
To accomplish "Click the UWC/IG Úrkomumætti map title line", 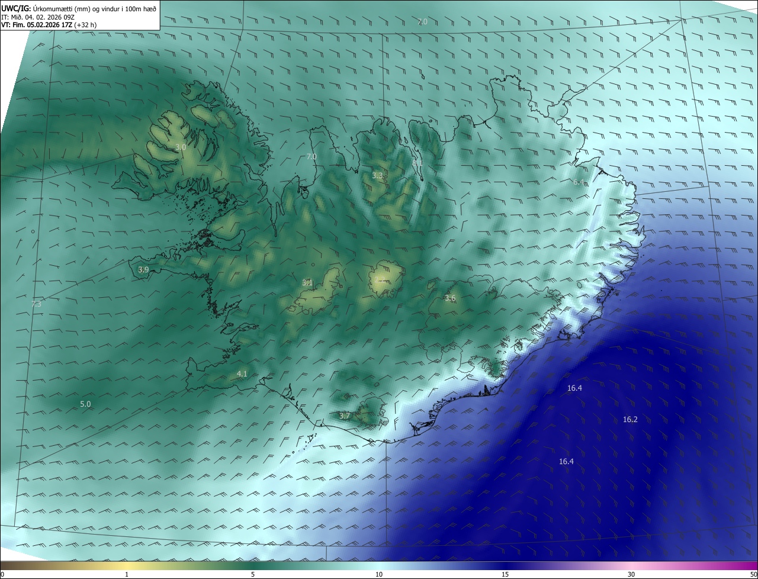I will coord(79,8).
